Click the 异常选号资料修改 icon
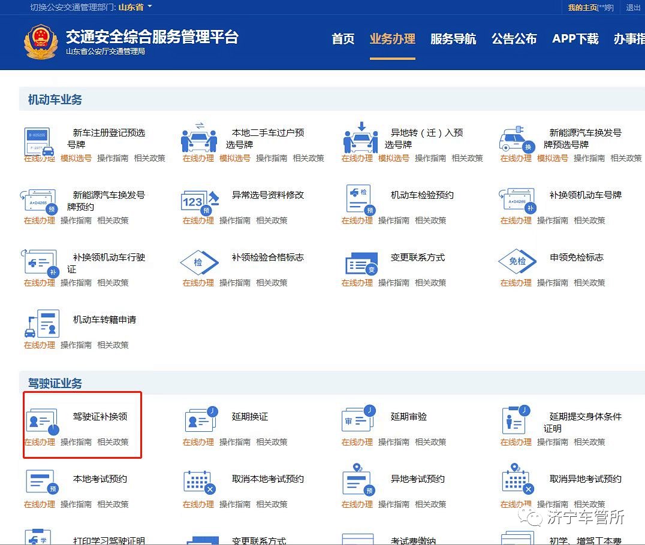645x545 pixels. 198,201
